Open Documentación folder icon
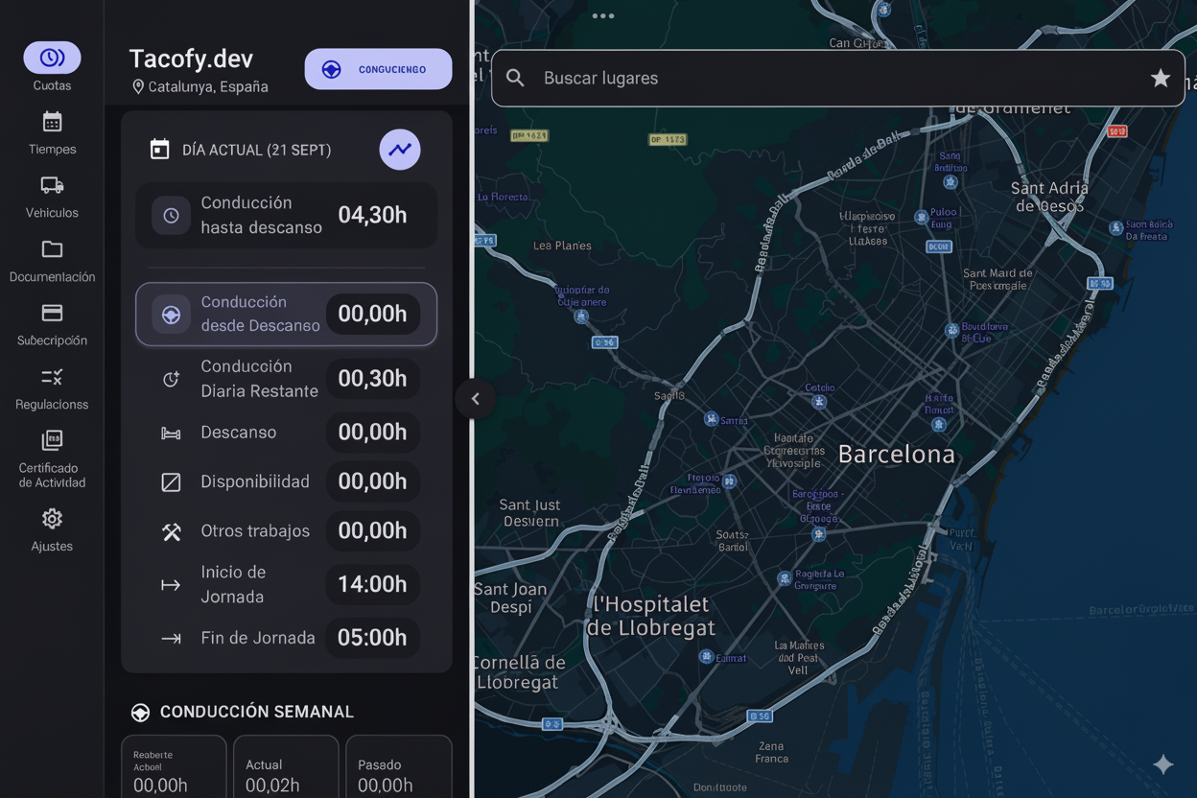Viewport: 1197px width, 798px height. (x=52, y=249)
